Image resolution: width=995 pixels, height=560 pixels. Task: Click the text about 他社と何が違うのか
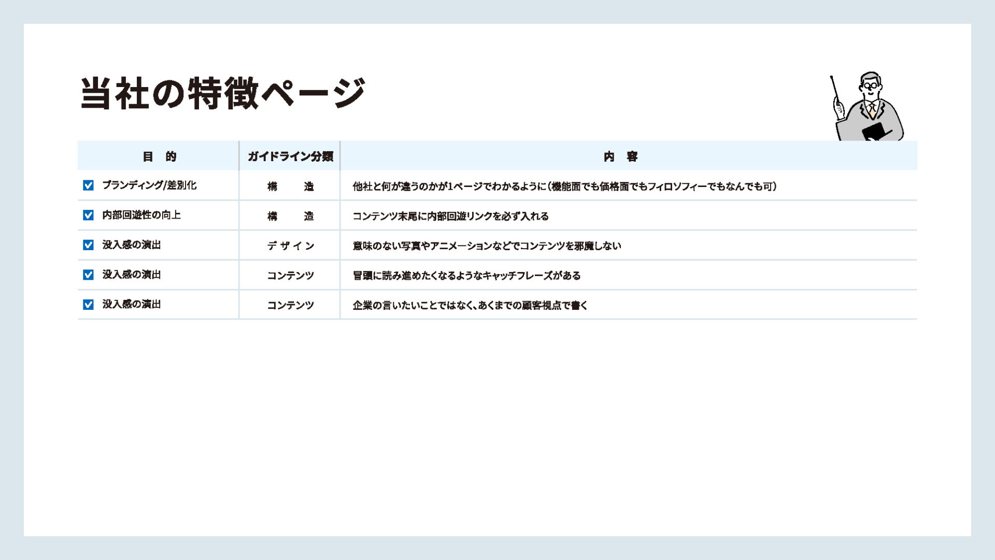point(564,186)
